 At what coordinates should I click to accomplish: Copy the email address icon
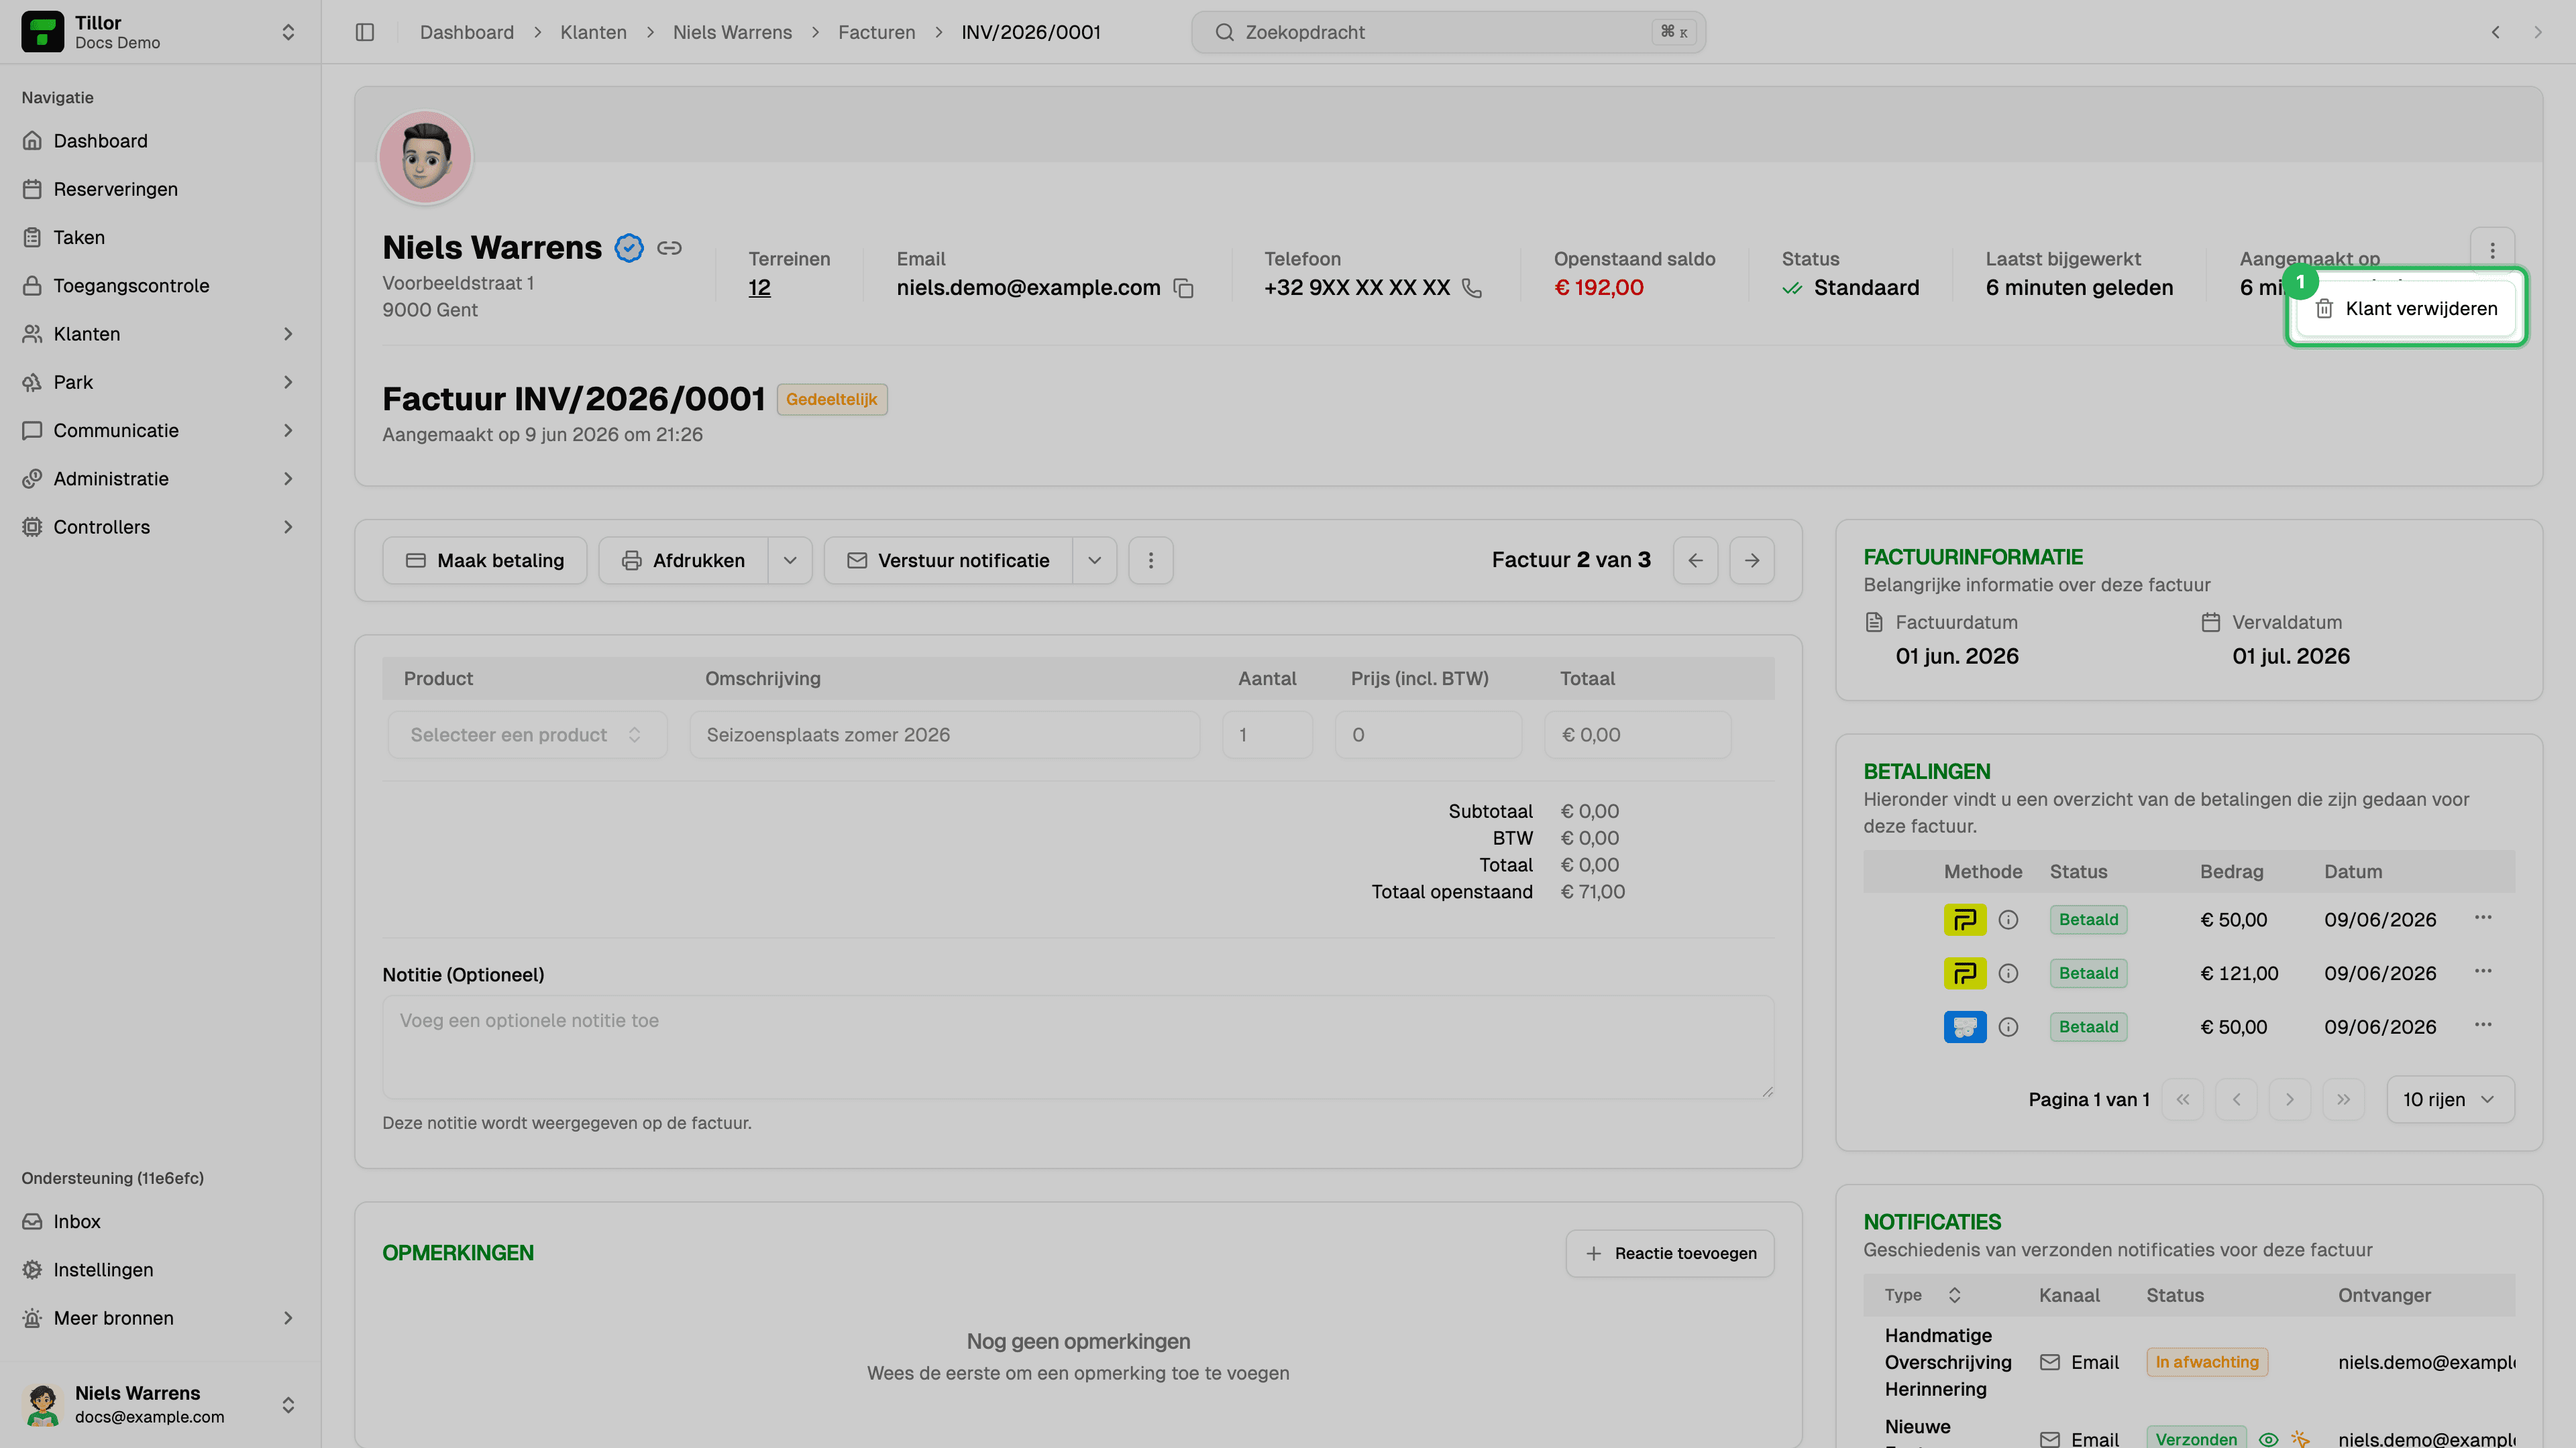[1184, 288]
